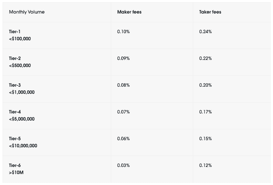Click the Tier-5 label
The width and height of the screenshot is (273, 185).
pos(15,139)
